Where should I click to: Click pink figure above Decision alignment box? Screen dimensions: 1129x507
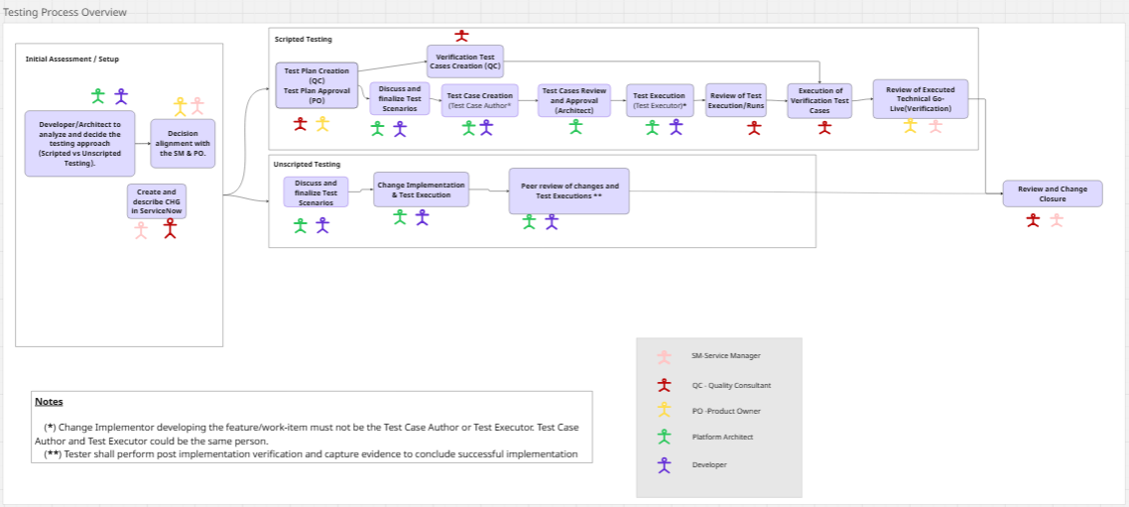[x=197, y=106]
